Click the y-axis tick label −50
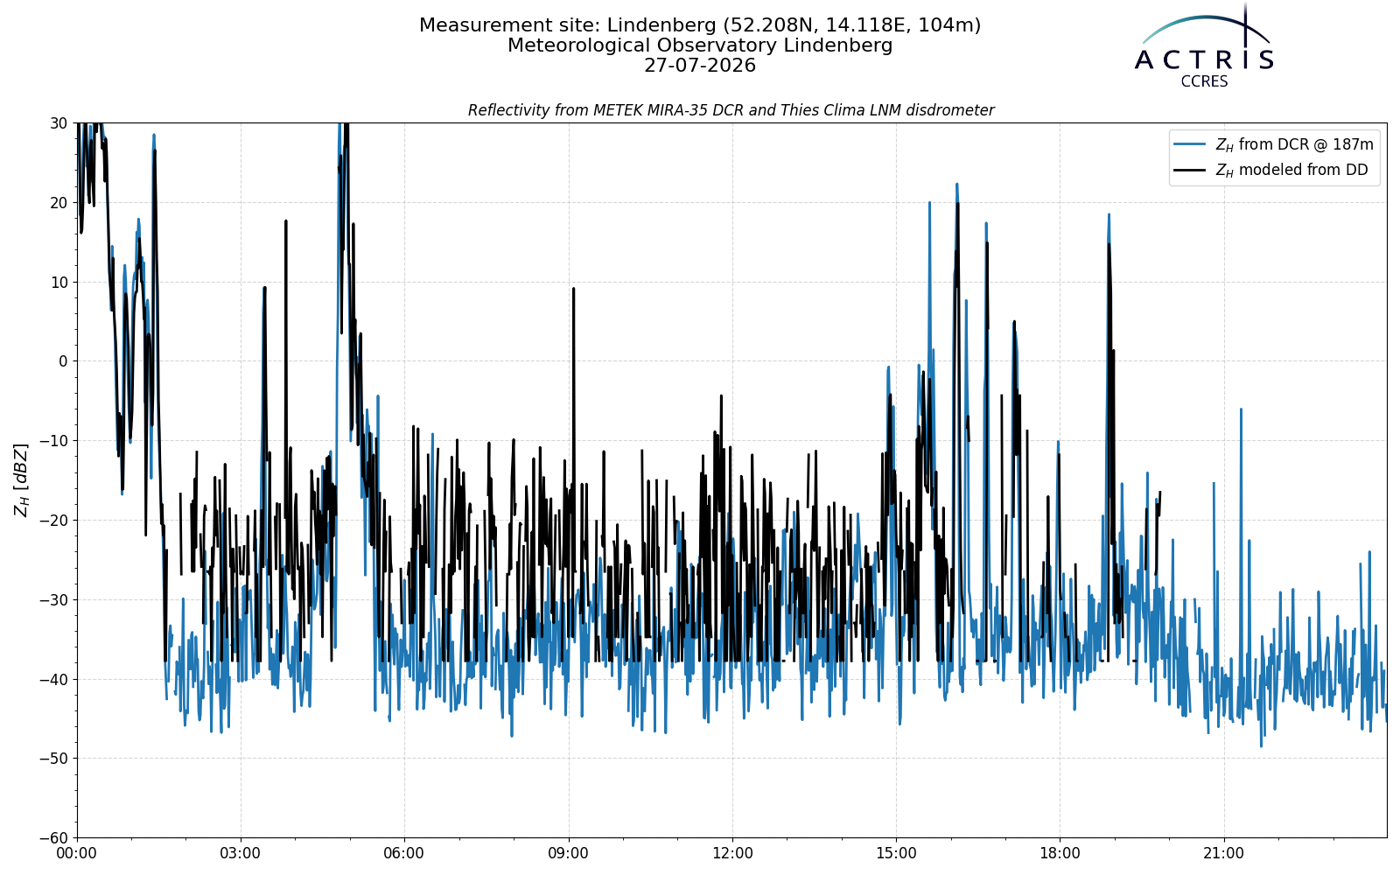 [x=52, y=759]
